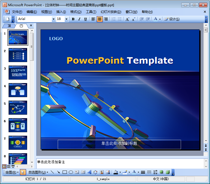Toggle bulleted list formatting

[120, 19]
